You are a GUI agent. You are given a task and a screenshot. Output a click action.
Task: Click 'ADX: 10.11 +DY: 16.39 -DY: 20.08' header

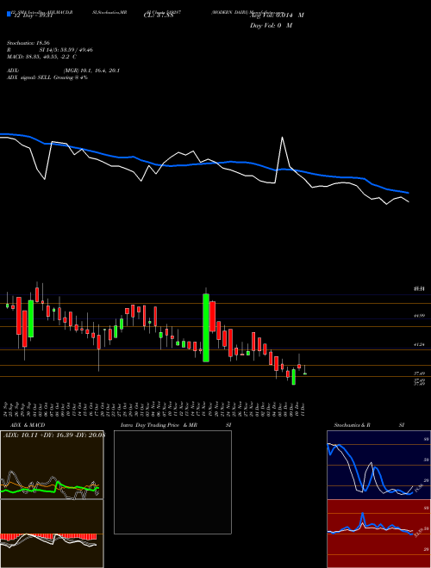(54, 435)
